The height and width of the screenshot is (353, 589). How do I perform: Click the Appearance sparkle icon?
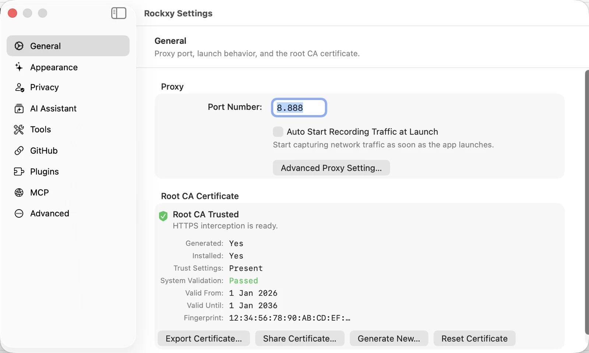pos(19,67)
